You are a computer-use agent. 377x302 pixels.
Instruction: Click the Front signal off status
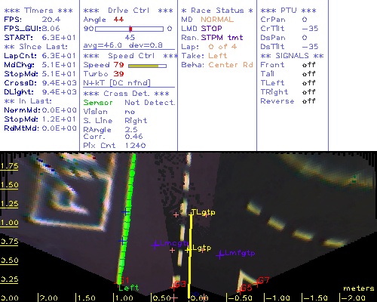(308, 65)
